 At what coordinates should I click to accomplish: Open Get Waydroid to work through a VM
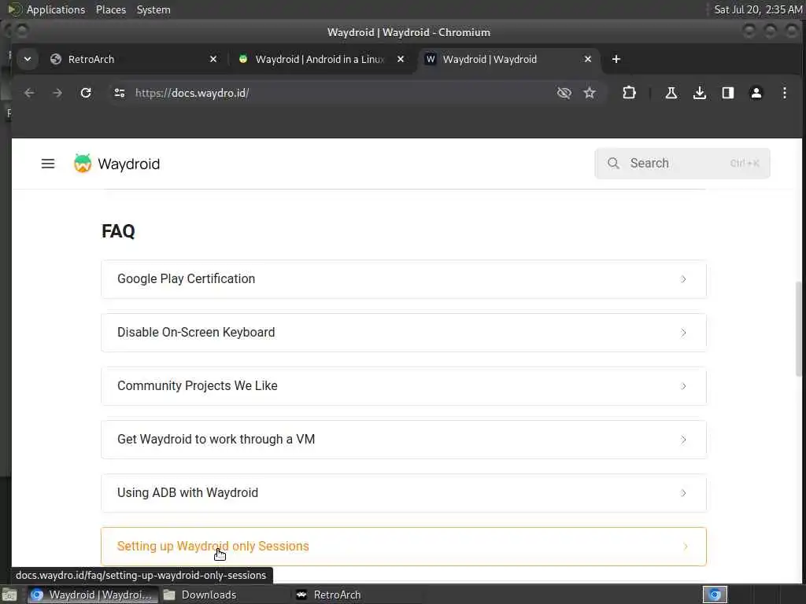coord(404,439)
